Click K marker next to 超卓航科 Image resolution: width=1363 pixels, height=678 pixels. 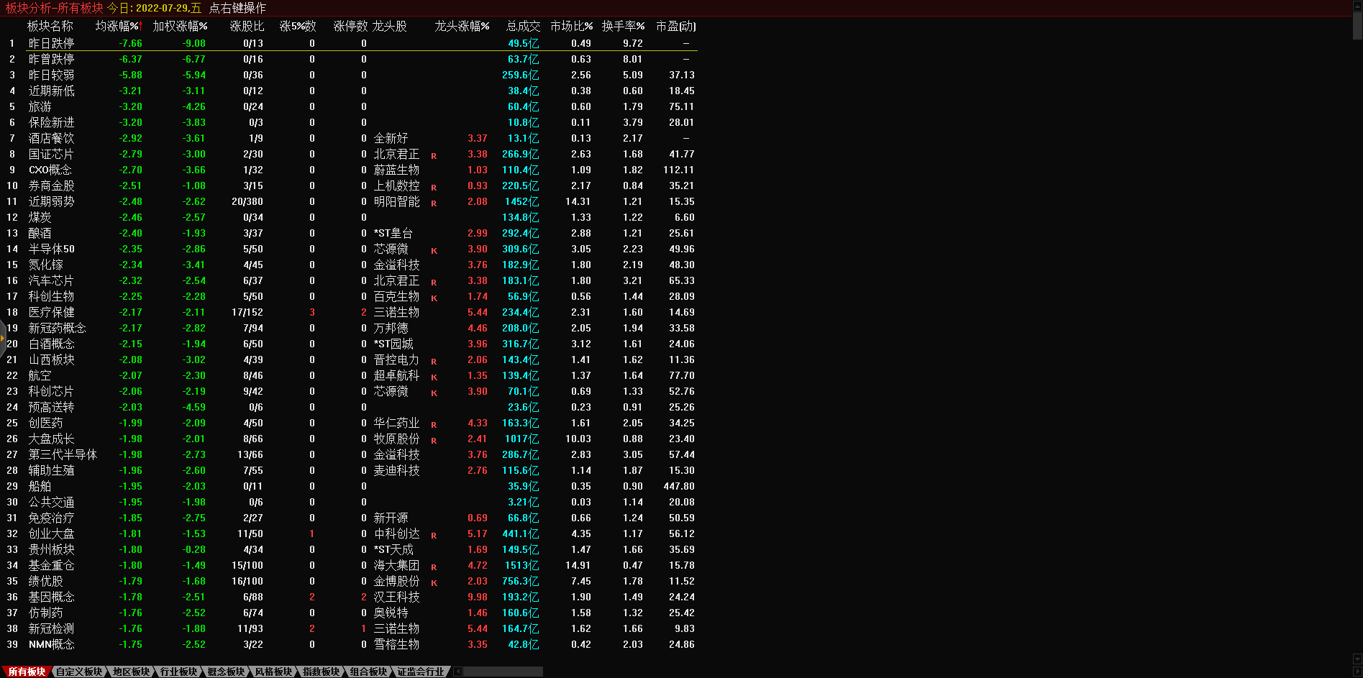coord(434,377)
